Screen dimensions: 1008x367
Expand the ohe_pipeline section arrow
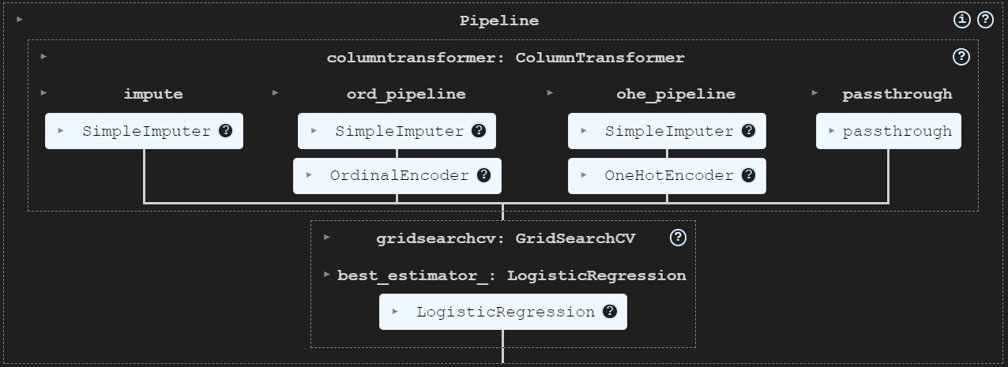[550, 92]
